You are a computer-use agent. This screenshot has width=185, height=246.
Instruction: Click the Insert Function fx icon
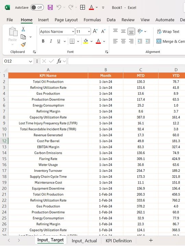(x=59, y=61)
